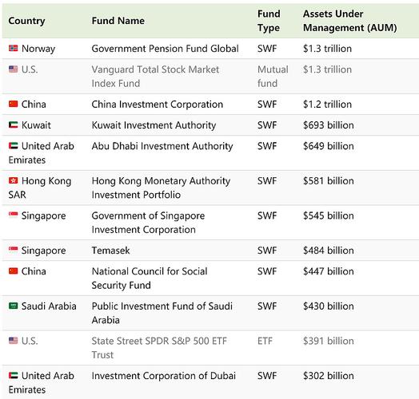419x399 pixels.
Task: Click China flag in China Investment Corporation row
Action: pyautogui.click(x=13, y=104)
